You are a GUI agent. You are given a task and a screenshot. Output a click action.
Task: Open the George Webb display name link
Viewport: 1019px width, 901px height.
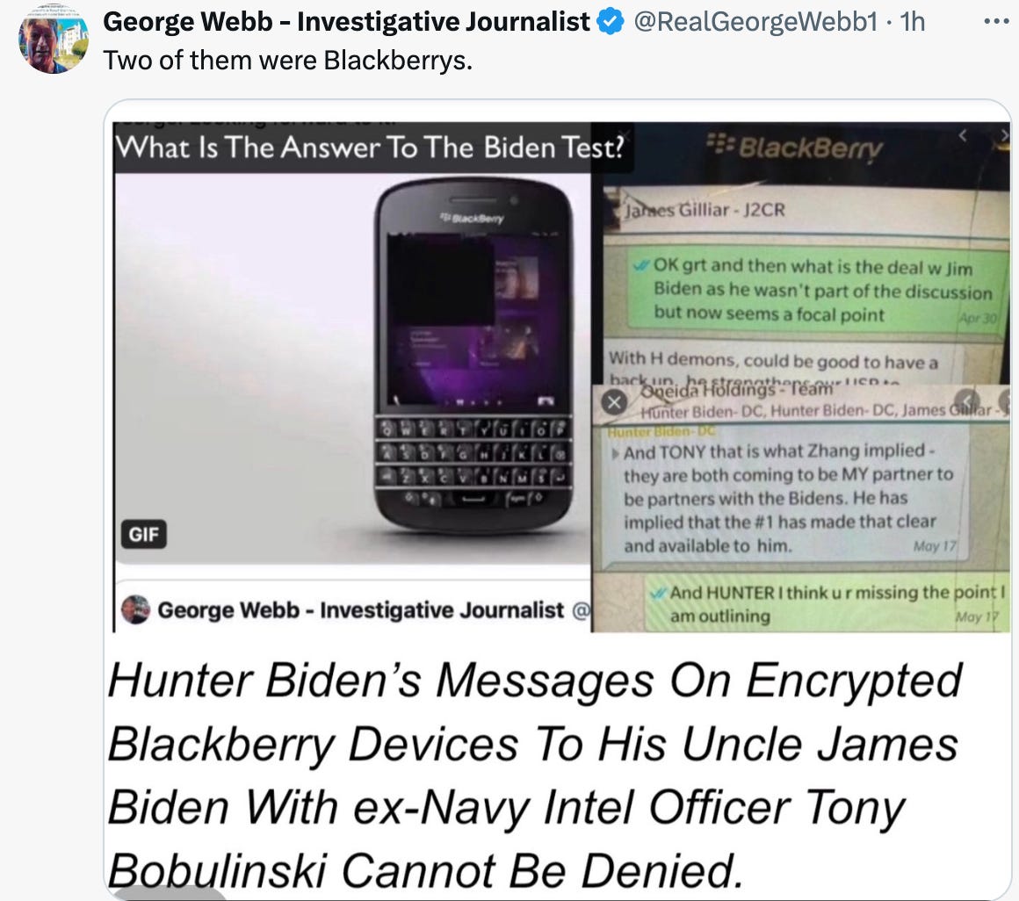[346, 22]
